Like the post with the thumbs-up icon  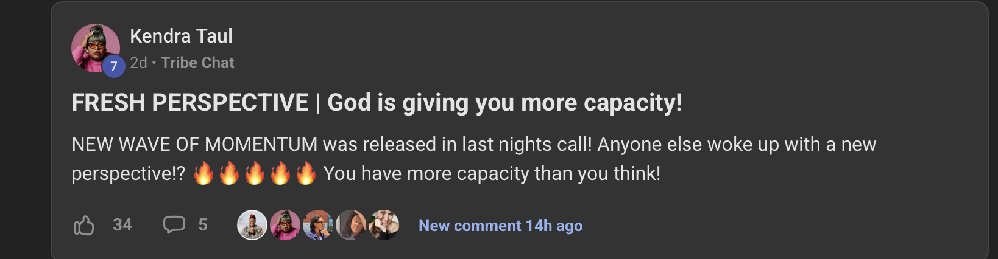click(84, 226)
